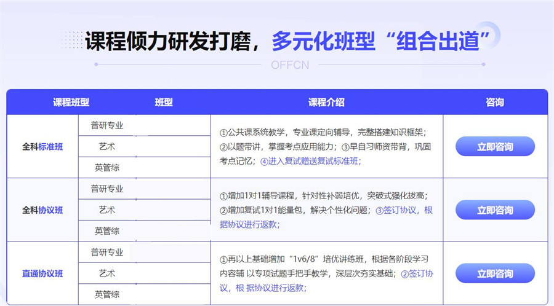Click the 全科标准班 course introduction text
Viewport: 554px width, 306px height.
[325, 147]
